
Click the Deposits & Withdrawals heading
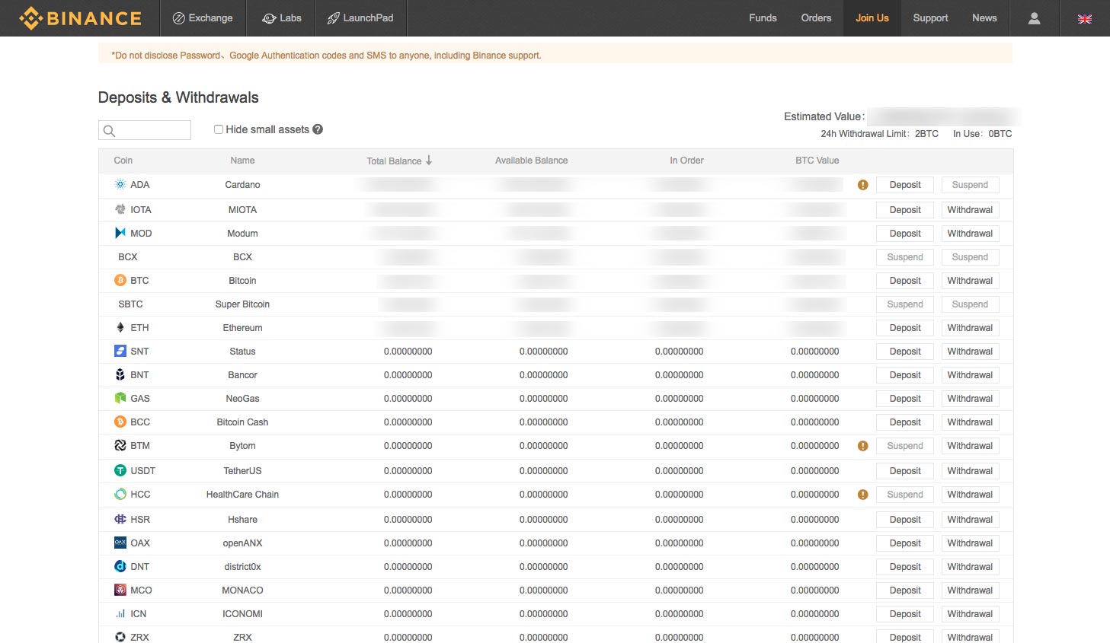(x=178, y=97)
